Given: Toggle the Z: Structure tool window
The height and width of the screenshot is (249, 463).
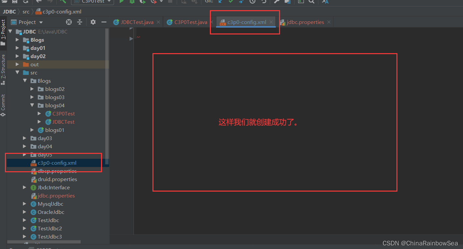Looking at the screenshot, I should (3, 70).
